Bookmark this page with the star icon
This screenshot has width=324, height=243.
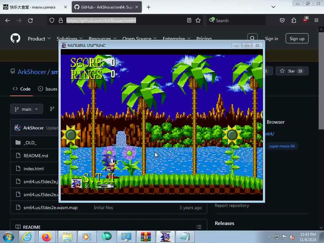tap(198, 20)
